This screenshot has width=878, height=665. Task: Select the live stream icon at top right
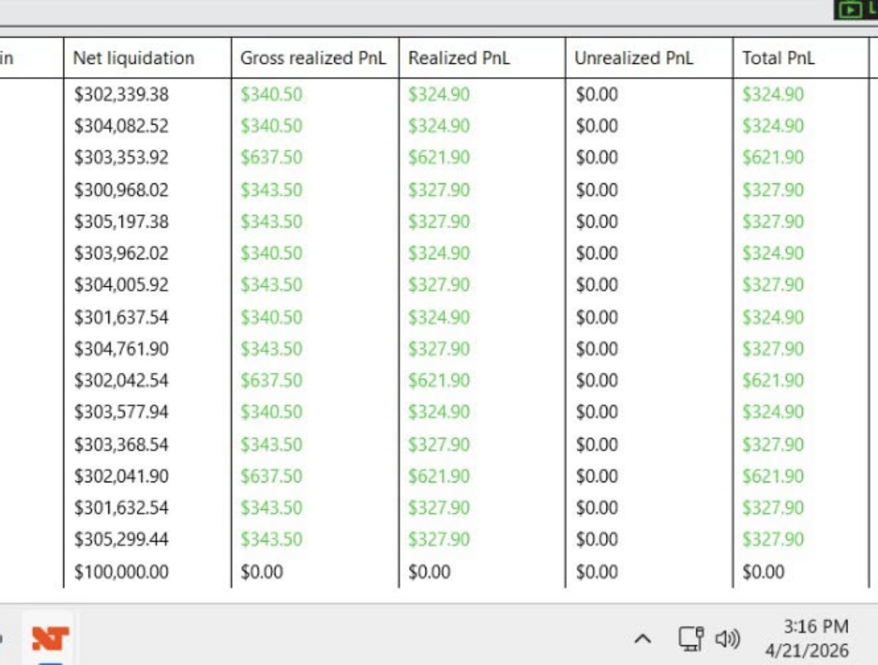point(849,10)
